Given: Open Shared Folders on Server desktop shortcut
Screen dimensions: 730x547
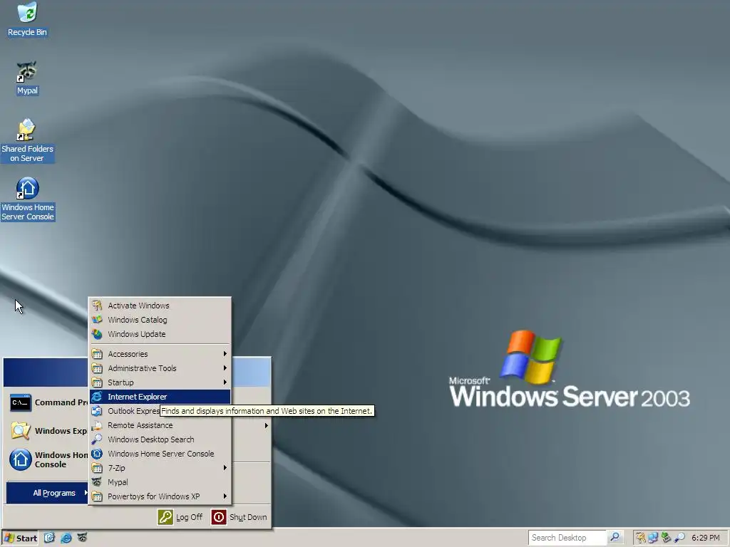Looking at the screenshot, I should (x=27, y=140).
